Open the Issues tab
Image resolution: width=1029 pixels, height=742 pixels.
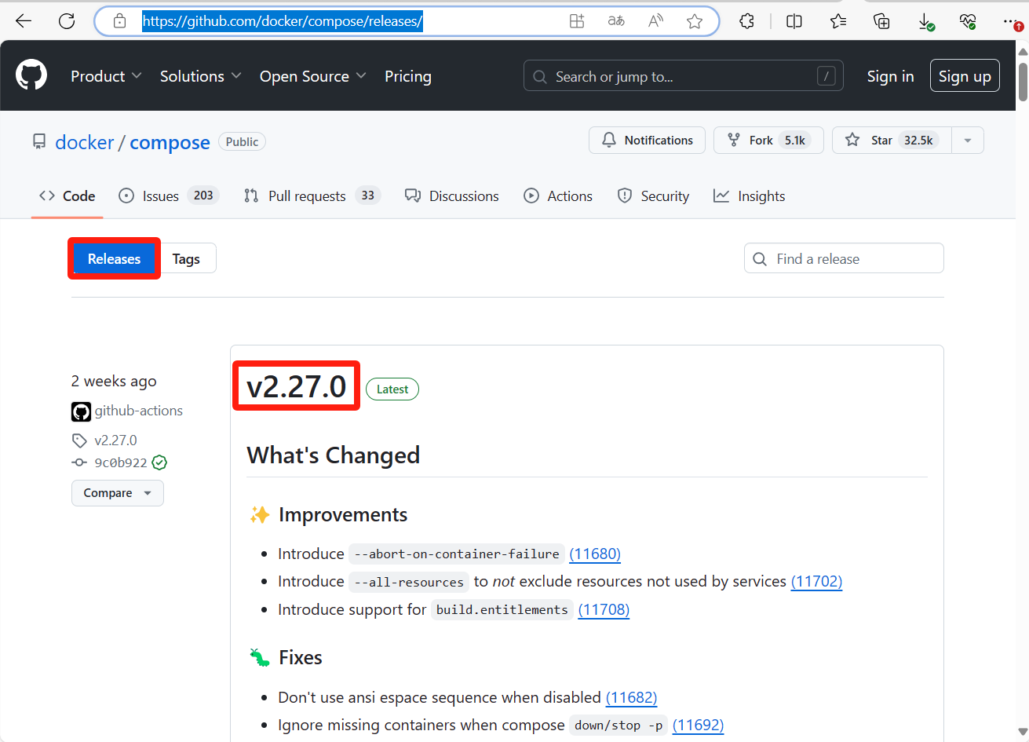pos(168,196)
